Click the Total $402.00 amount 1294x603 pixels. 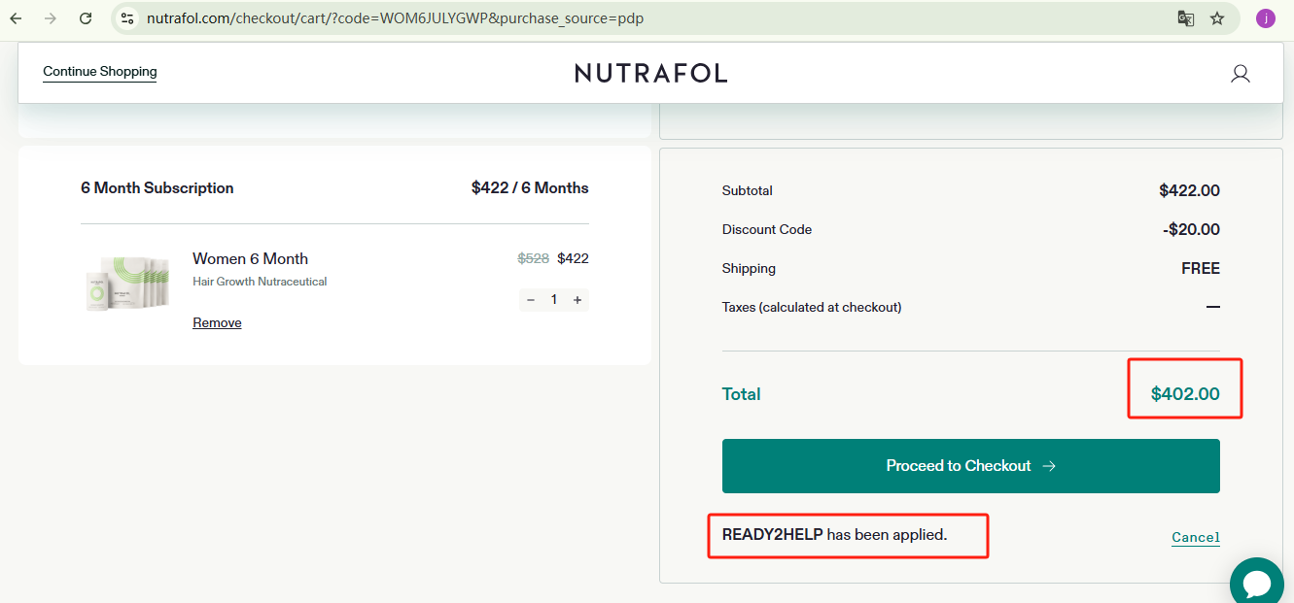point(1185,393)
